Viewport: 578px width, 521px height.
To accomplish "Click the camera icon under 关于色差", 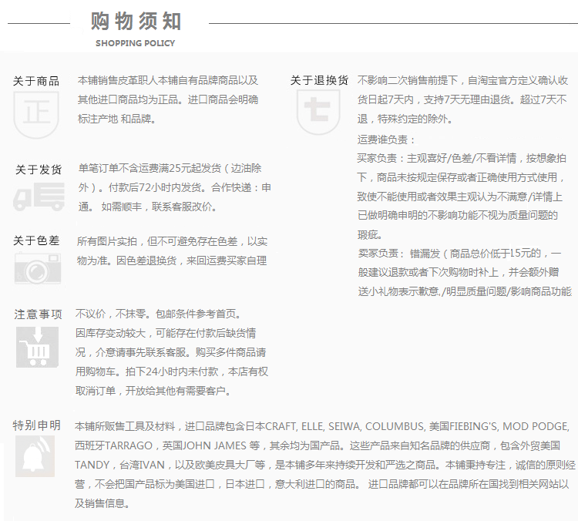I will click(38, 269).
